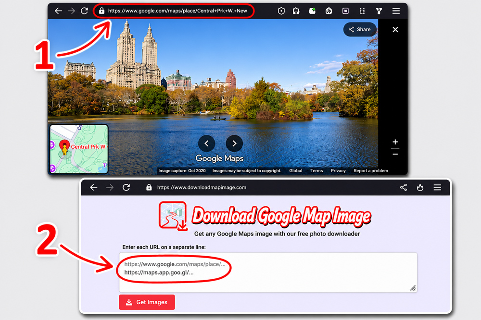
Task: Show the next photo
Action: pyautogui.click(x=234, y=143)
